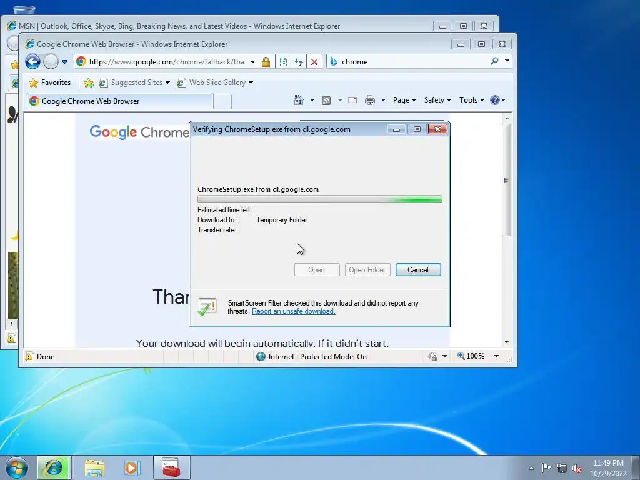
Task: Click the scrollbar down arrow
Action: tap(506, 342)
